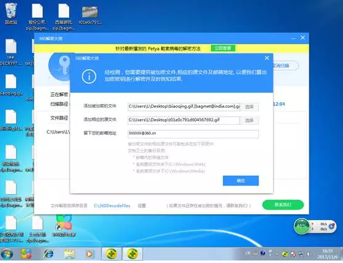Screen dimensions: 343x263
Task: Click the 确定 confirm button in dialog
Action: 241,181
